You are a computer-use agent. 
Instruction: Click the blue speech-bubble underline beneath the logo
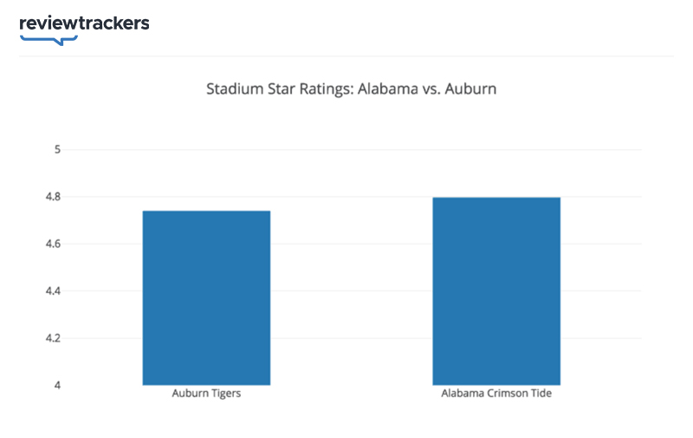50,39
